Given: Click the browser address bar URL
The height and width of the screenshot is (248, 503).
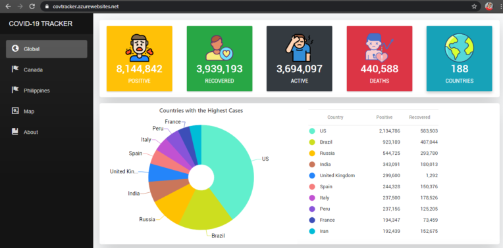Looking at the screenshot, I should click(x=86, y=6).
